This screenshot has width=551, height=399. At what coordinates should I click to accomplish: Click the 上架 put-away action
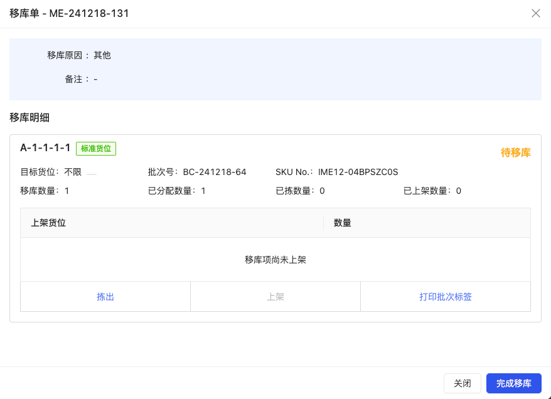pos(275,297)
